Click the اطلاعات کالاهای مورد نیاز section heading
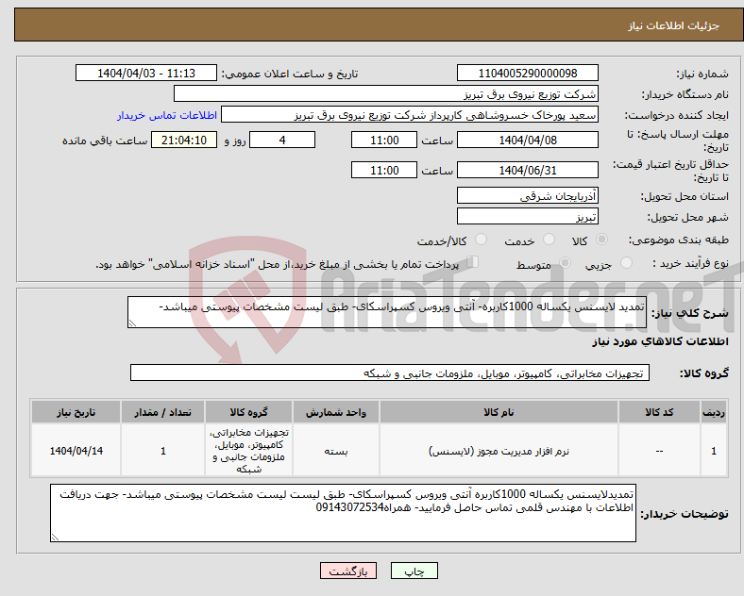 click(x=660, y=341)
